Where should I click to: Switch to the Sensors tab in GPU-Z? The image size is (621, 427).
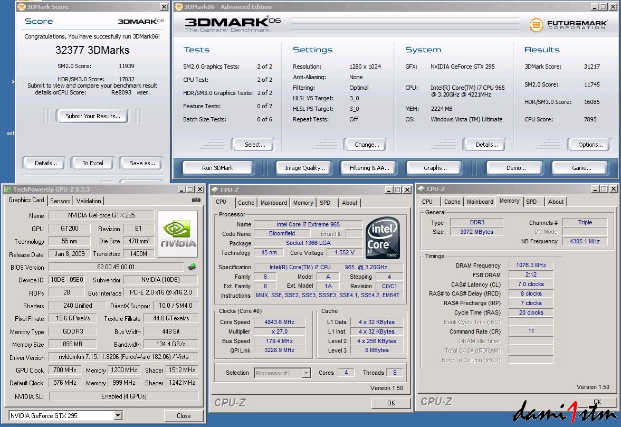[60, 201]
